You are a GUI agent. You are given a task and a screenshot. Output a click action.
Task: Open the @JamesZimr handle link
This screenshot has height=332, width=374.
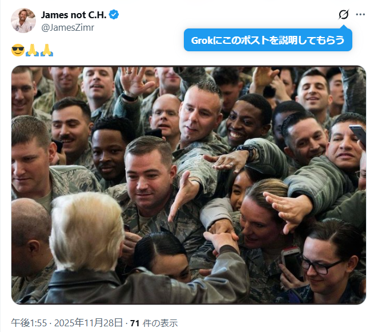[x=68, y=27]
